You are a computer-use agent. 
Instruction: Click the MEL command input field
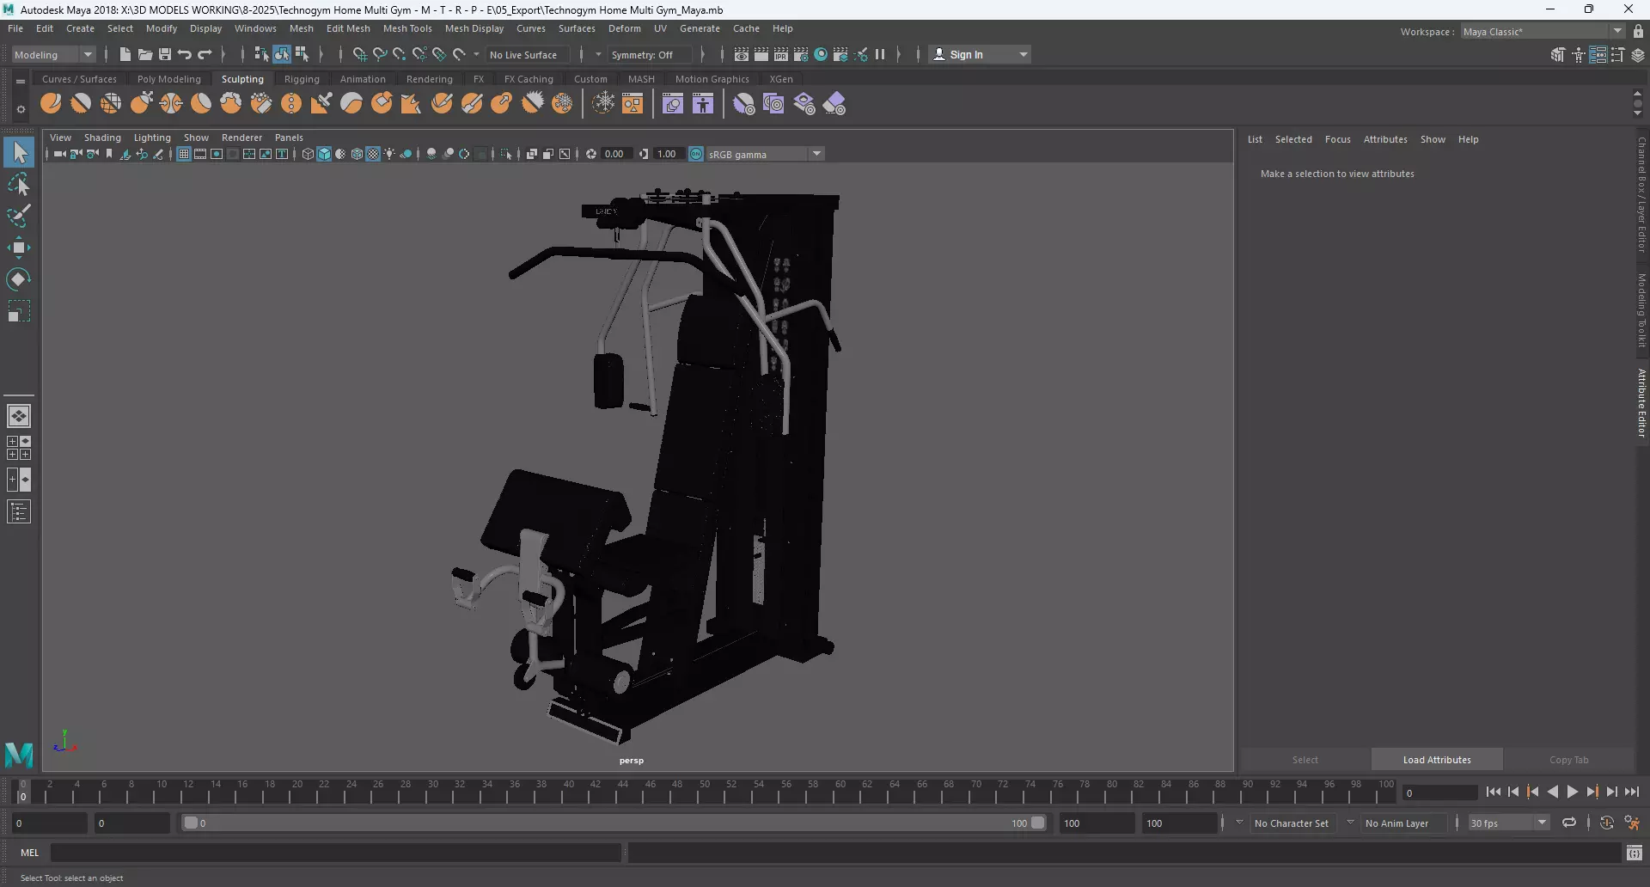pos(336,853)
